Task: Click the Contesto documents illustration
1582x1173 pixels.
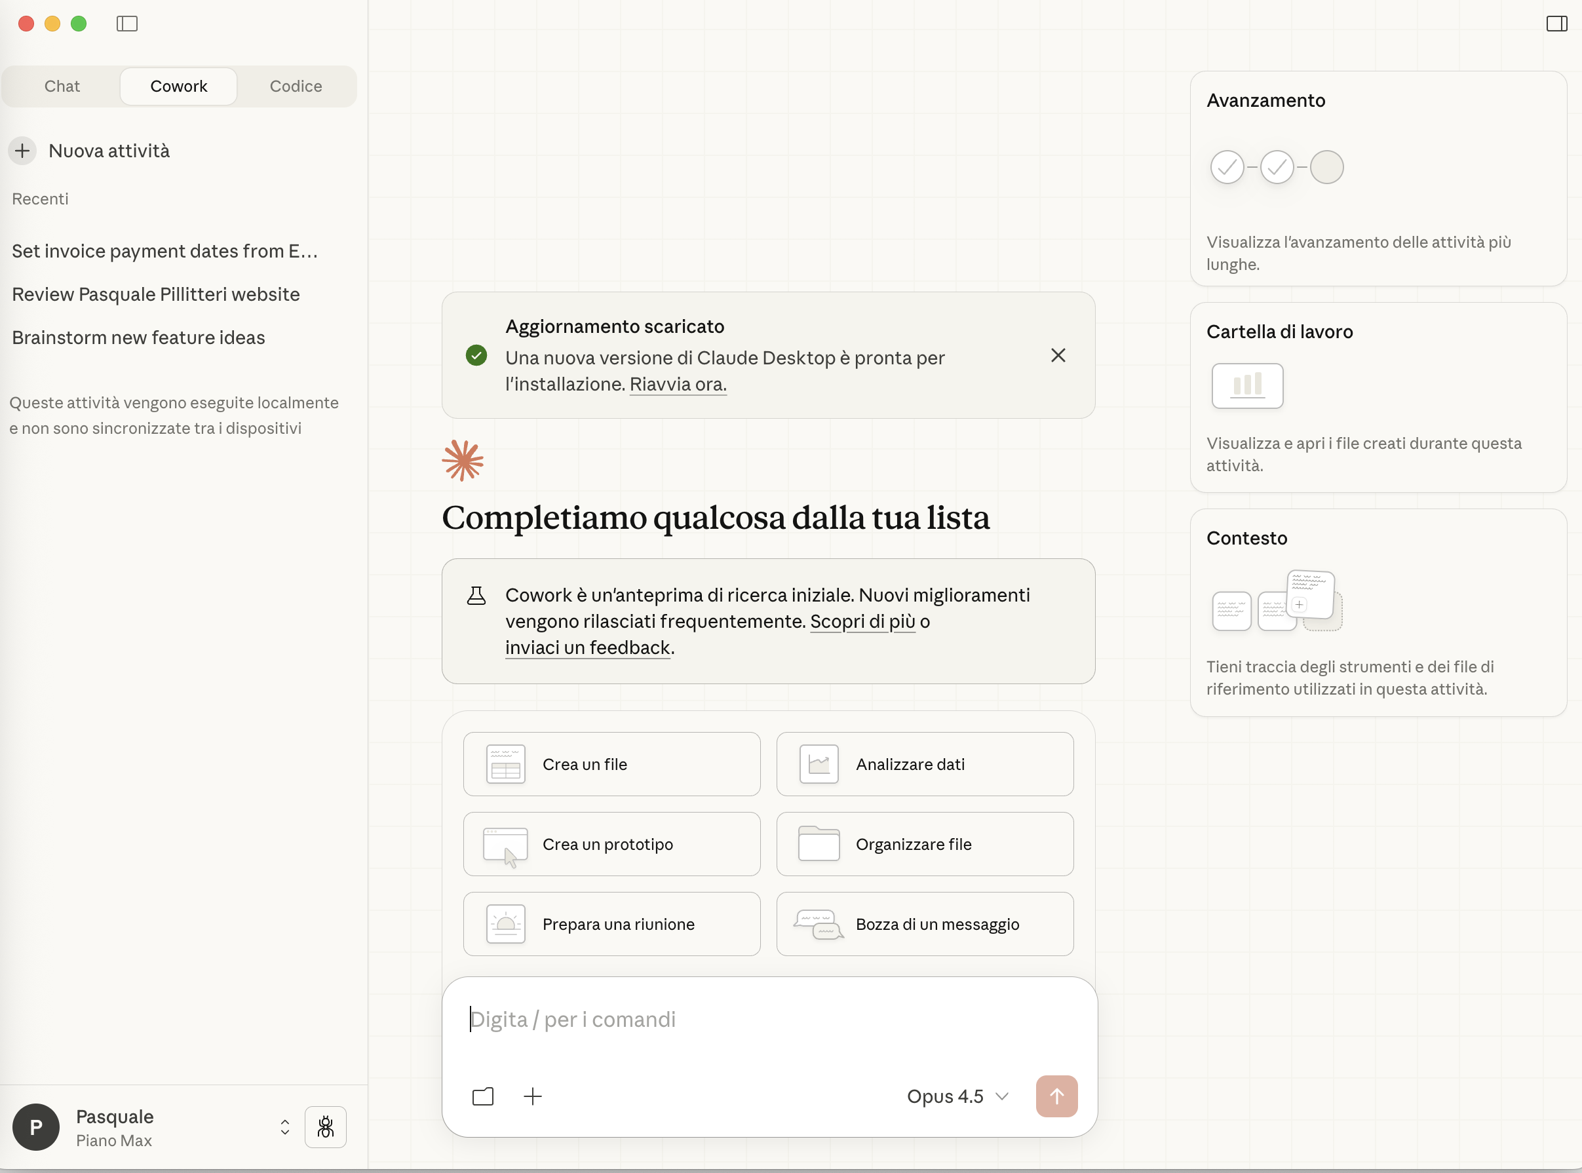Action: (x=1277, y=601)
